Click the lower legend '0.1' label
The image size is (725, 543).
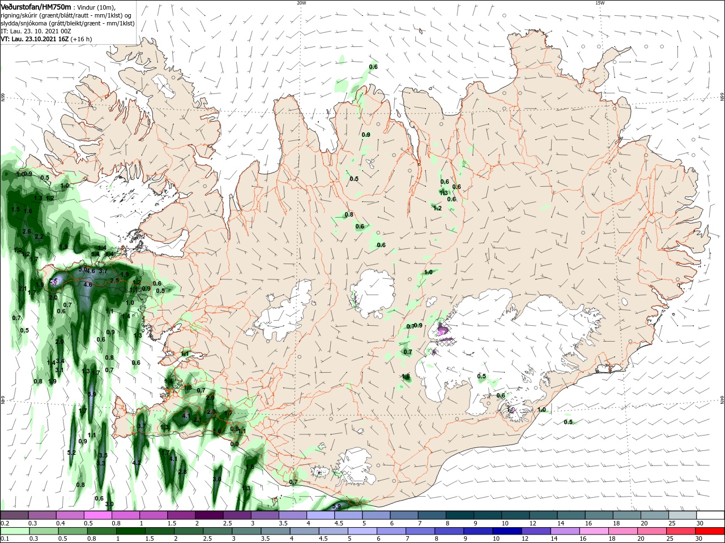pos(5,539)
